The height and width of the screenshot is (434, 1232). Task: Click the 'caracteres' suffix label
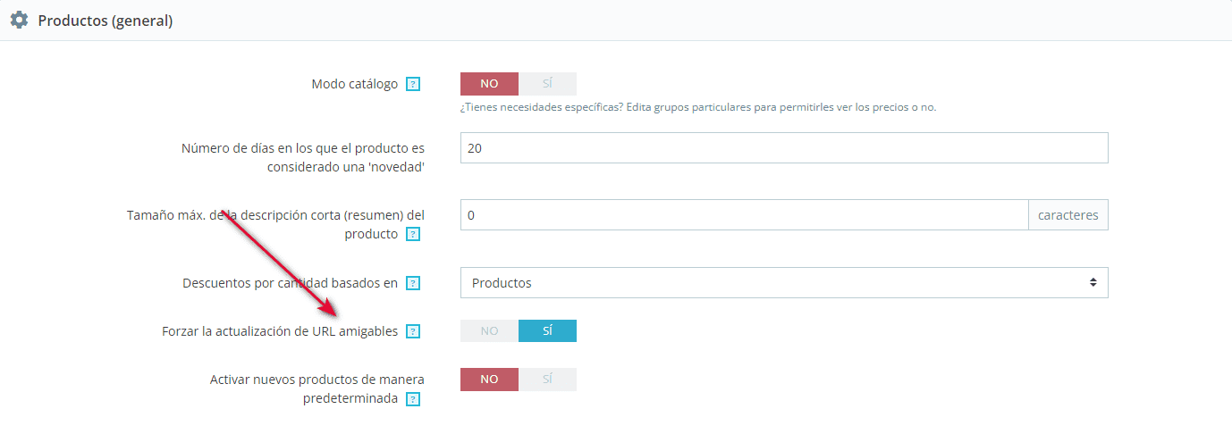pos(1067,215)
